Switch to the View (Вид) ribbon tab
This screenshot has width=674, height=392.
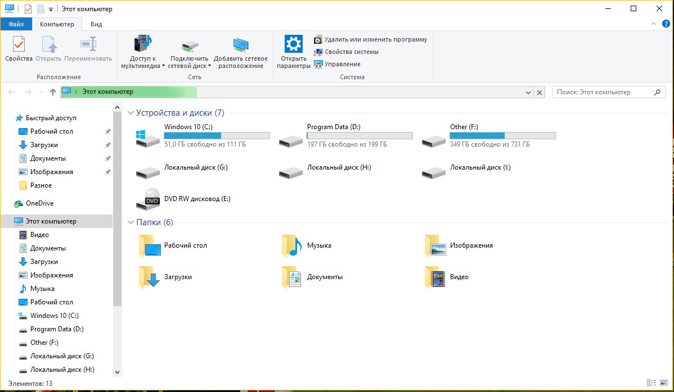point(96,24)
